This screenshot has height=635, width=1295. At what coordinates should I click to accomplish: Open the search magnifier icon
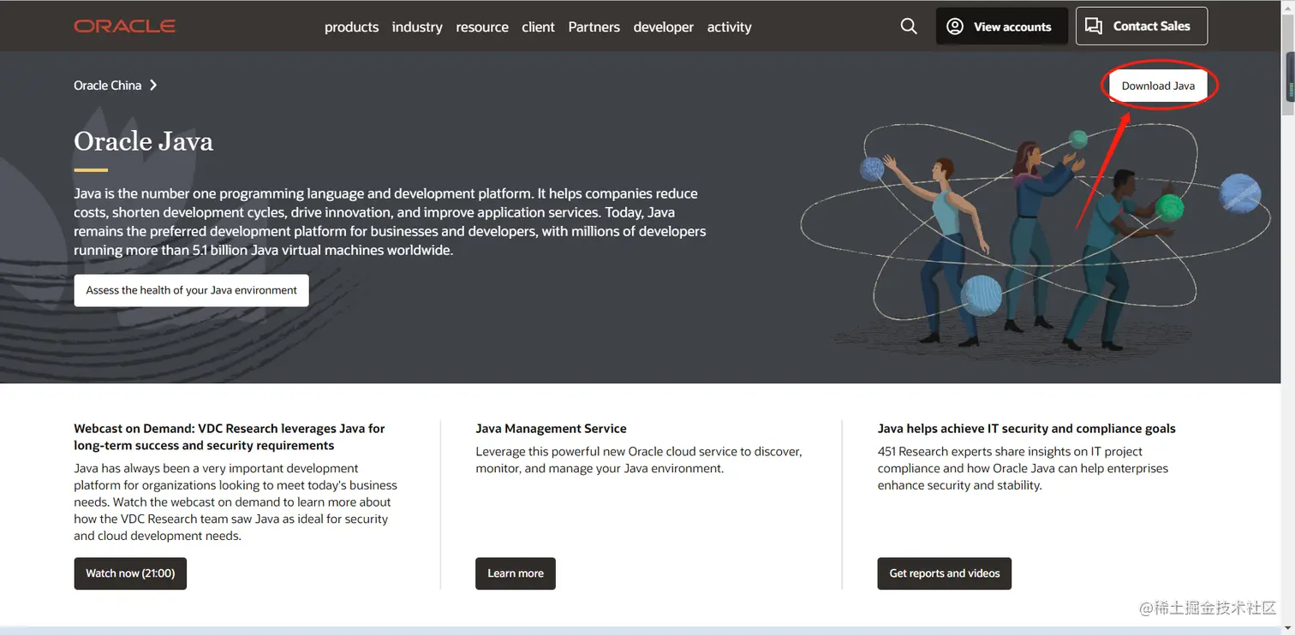click(909, 27)
